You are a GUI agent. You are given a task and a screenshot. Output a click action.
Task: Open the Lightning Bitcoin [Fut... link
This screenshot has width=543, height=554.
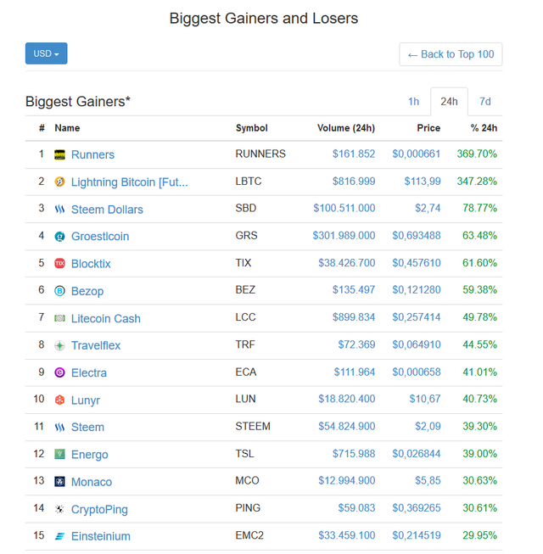point(130,182)
